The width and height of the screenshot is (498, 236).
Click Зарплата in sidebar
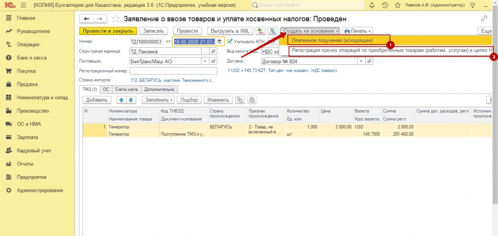click(27, 138)
